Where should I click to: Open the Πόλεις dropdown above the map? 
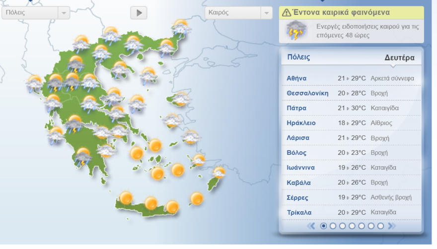click(x=36, y=13)
